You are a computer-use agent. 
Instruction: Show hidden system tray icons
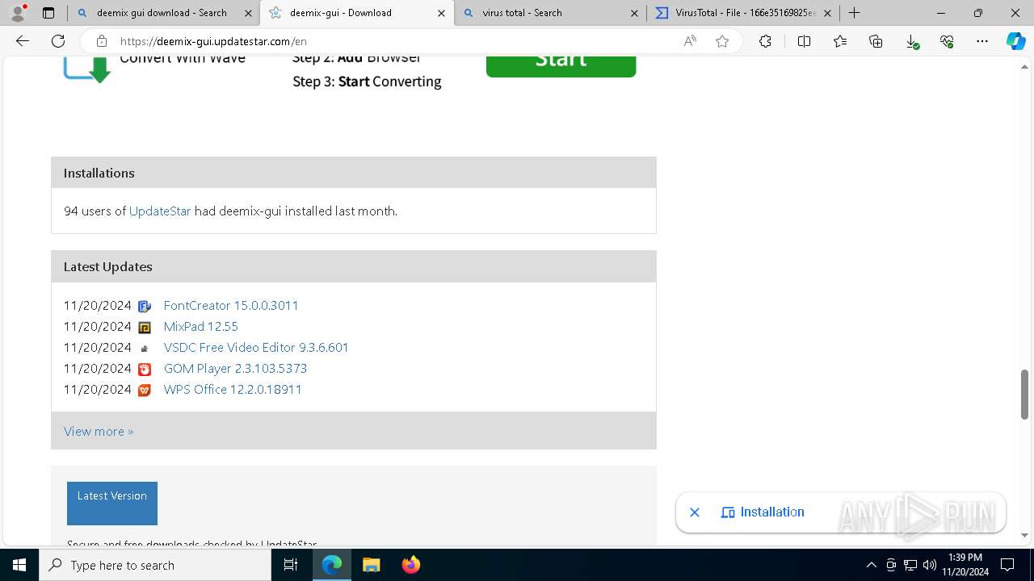[871, 565]
